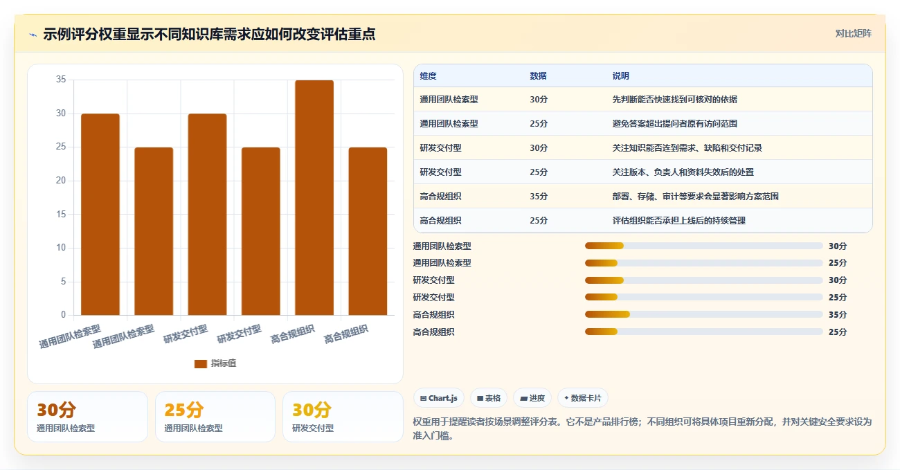Click the 研发交付型 25分 progress bar
Screen dimensions: 900x470
click(703, 298)
